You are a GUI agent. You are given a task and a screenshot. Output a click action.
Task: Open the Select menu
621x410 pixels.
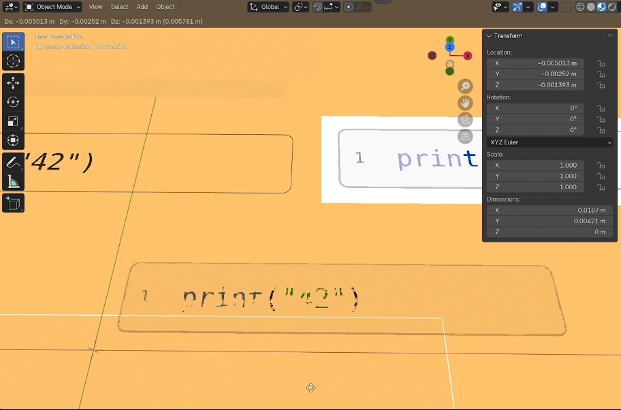tap(119, 7)
